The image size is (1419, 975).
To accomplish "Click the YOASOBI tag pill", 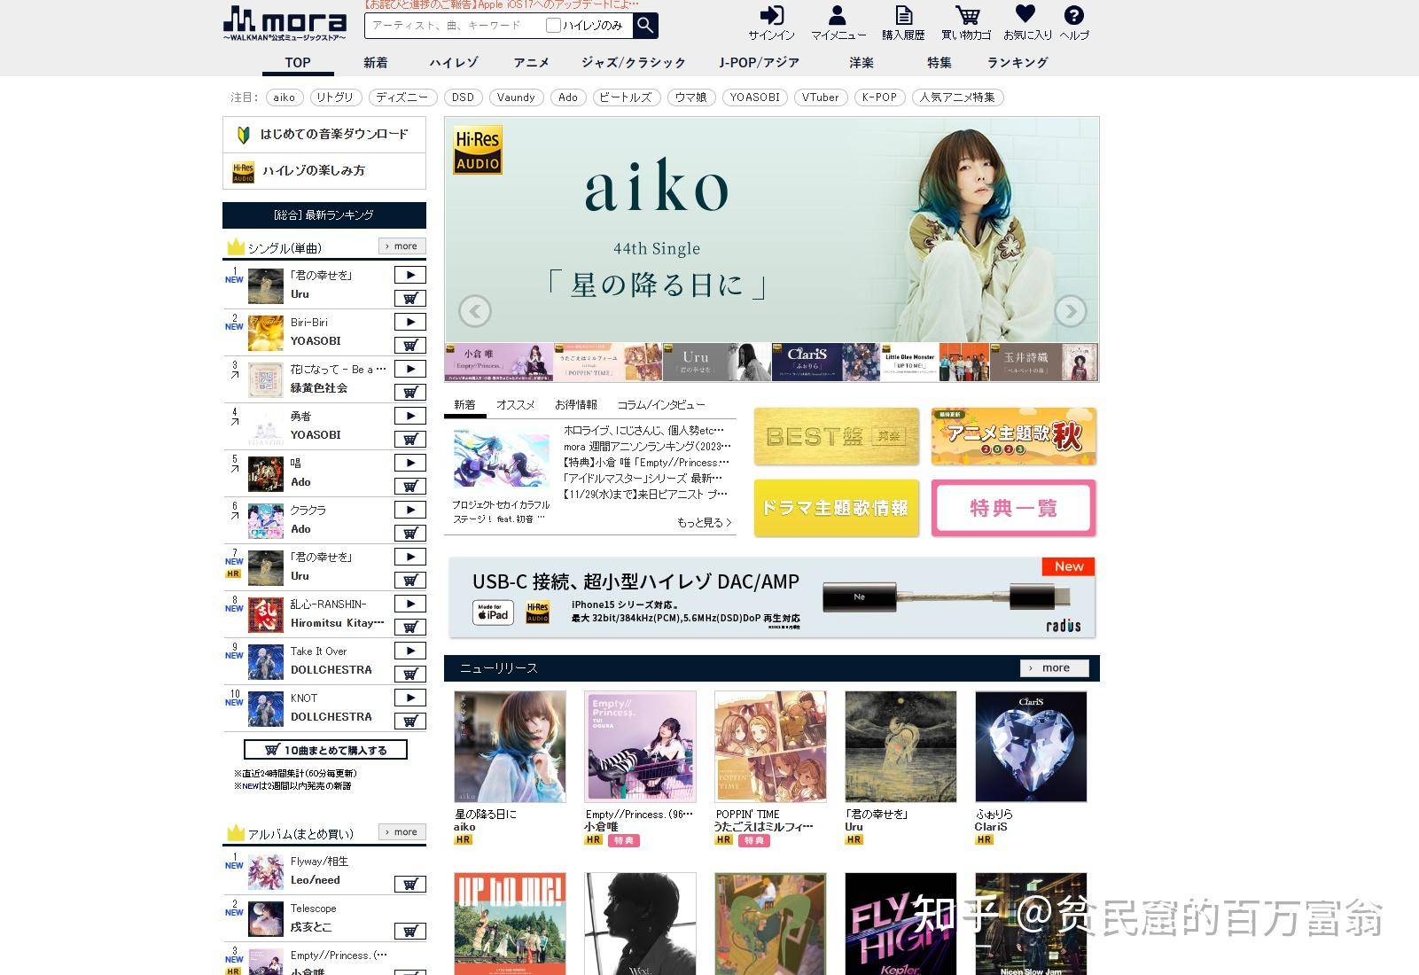I will coord(754,97).
